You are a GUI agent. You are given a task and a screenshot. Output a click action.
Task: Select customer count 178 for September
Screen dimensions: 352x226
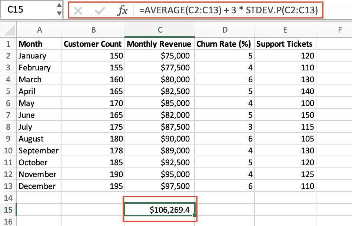click(93, 150)
